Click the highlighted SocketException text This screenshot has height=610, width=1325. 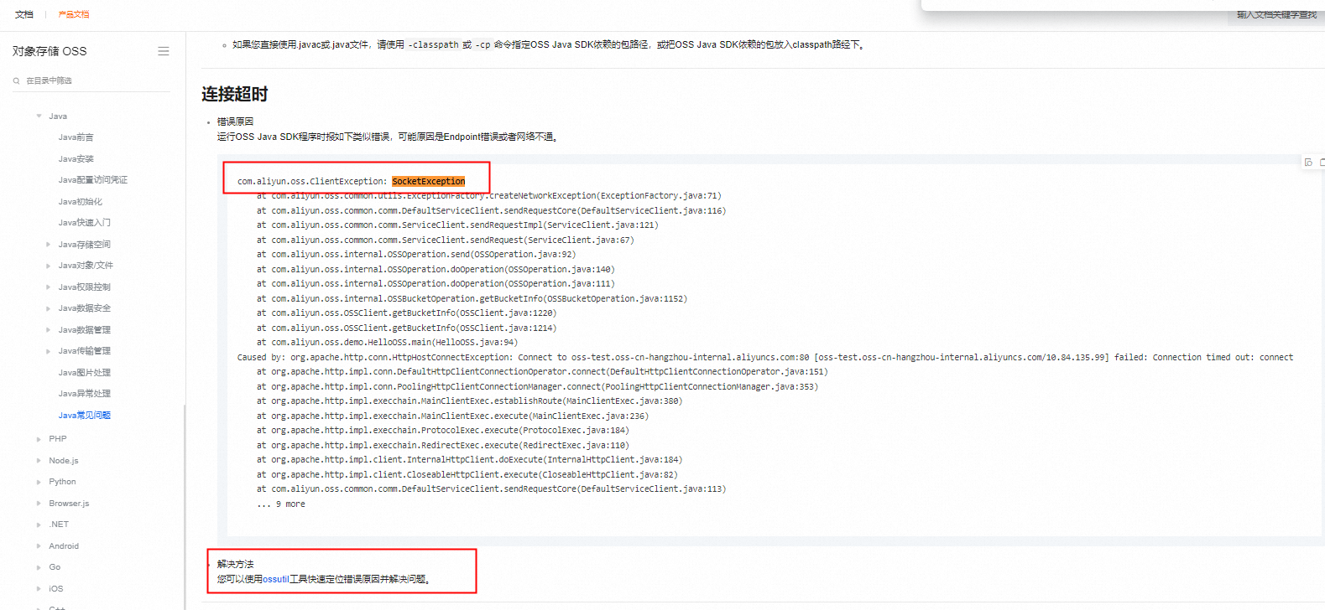pyautogui.click(x=429, y=181)
